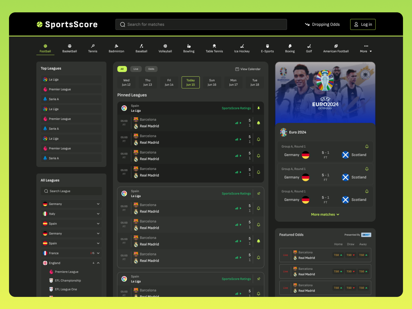Select the Odds filter tab
This screenshot has height=309, width=412.
pos(151,69)
